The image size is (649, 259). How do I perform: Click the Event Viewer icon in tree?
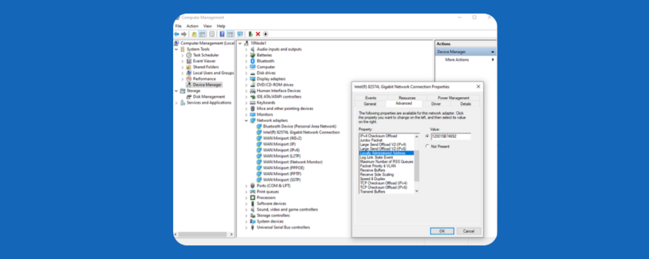pyautogui.click(x=189, y=61)
